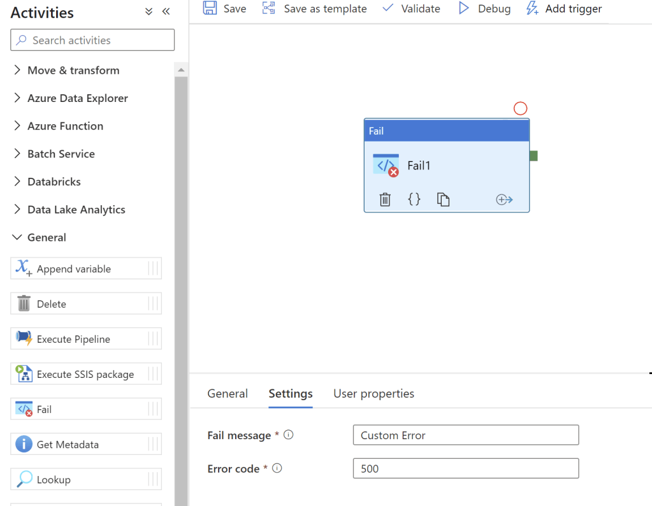Click the green success output connector on Fail1
This screenshot has height=506, width=652.
(533, 155)
